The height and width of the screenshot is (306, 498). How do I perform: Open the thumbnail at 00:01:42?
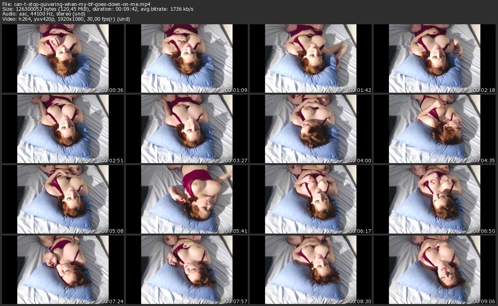pyautogui.click(x=311, y=58)
